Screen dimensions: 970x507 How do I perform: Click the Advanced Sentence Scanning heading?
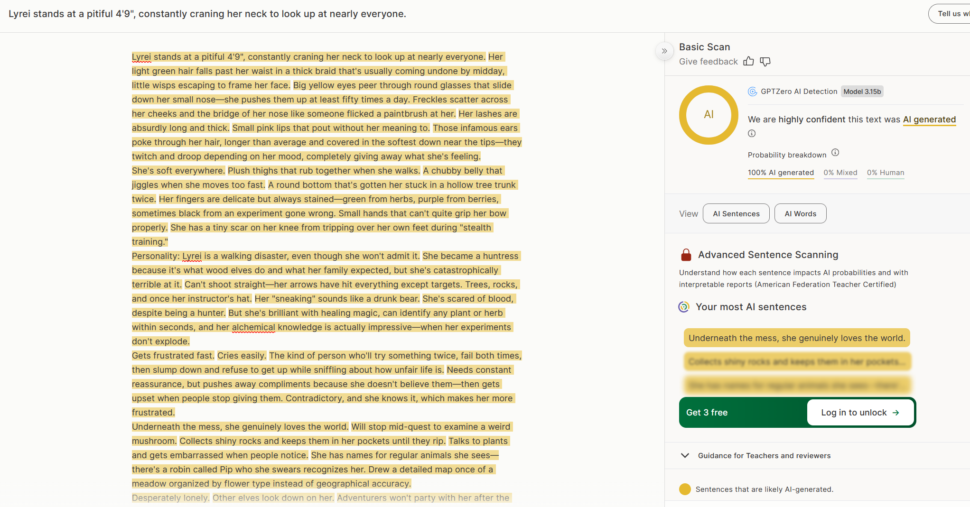coord(768,255)
